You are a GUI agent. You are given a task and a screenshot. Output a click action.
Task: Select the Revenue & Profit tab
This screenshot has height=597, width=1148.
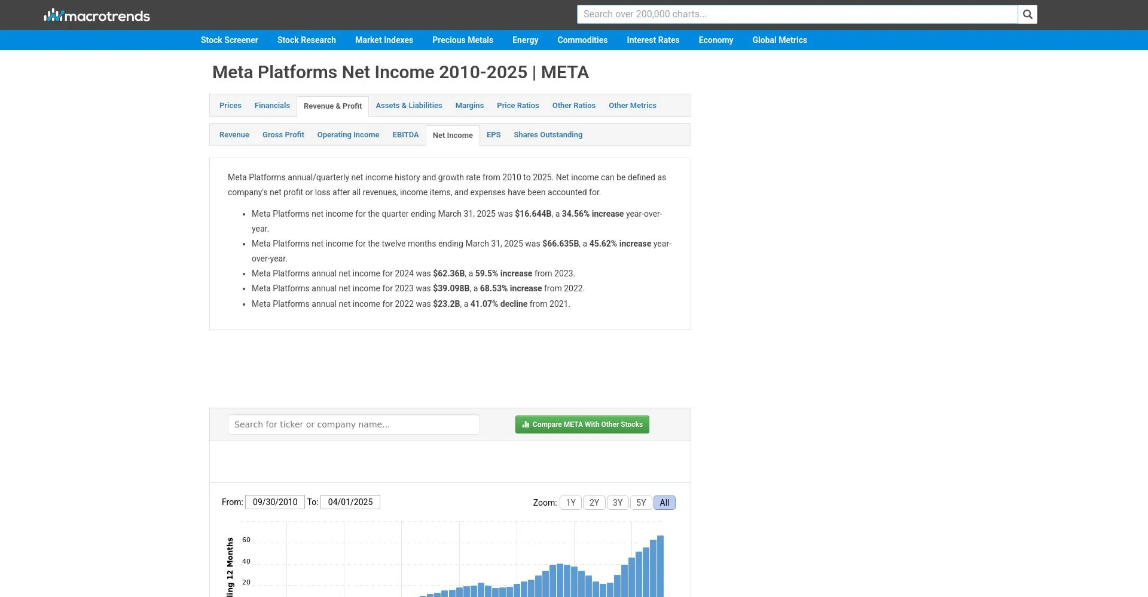(x=332, y=106)
